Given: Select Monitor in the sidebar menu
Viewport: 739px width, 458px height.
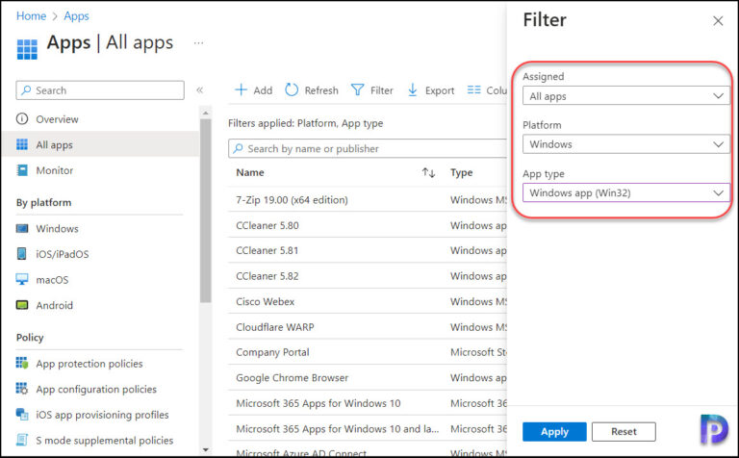Looking at the screenshot, I should [x=55, y=170].
